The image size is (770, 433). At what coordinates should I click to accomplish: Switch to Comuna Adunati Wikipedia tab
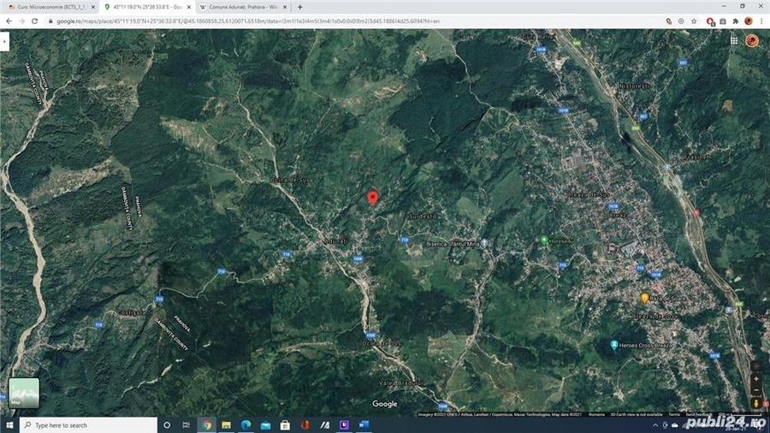(x=243, y=7)
